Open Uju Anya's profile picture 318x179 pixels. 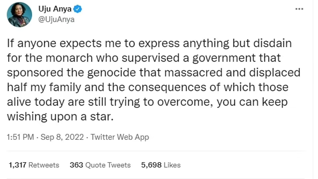[20, 15]
